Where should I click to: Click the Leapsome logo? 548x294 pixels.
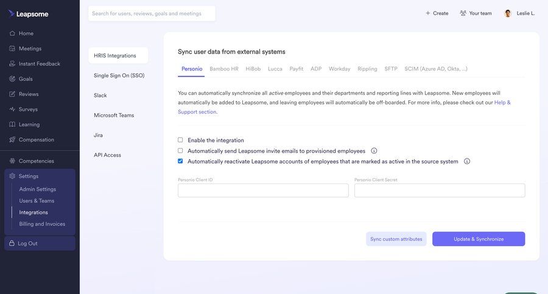tap(28, 13)
